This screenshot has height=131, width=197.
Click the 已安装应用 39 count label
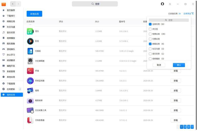[x=174, y=14]
